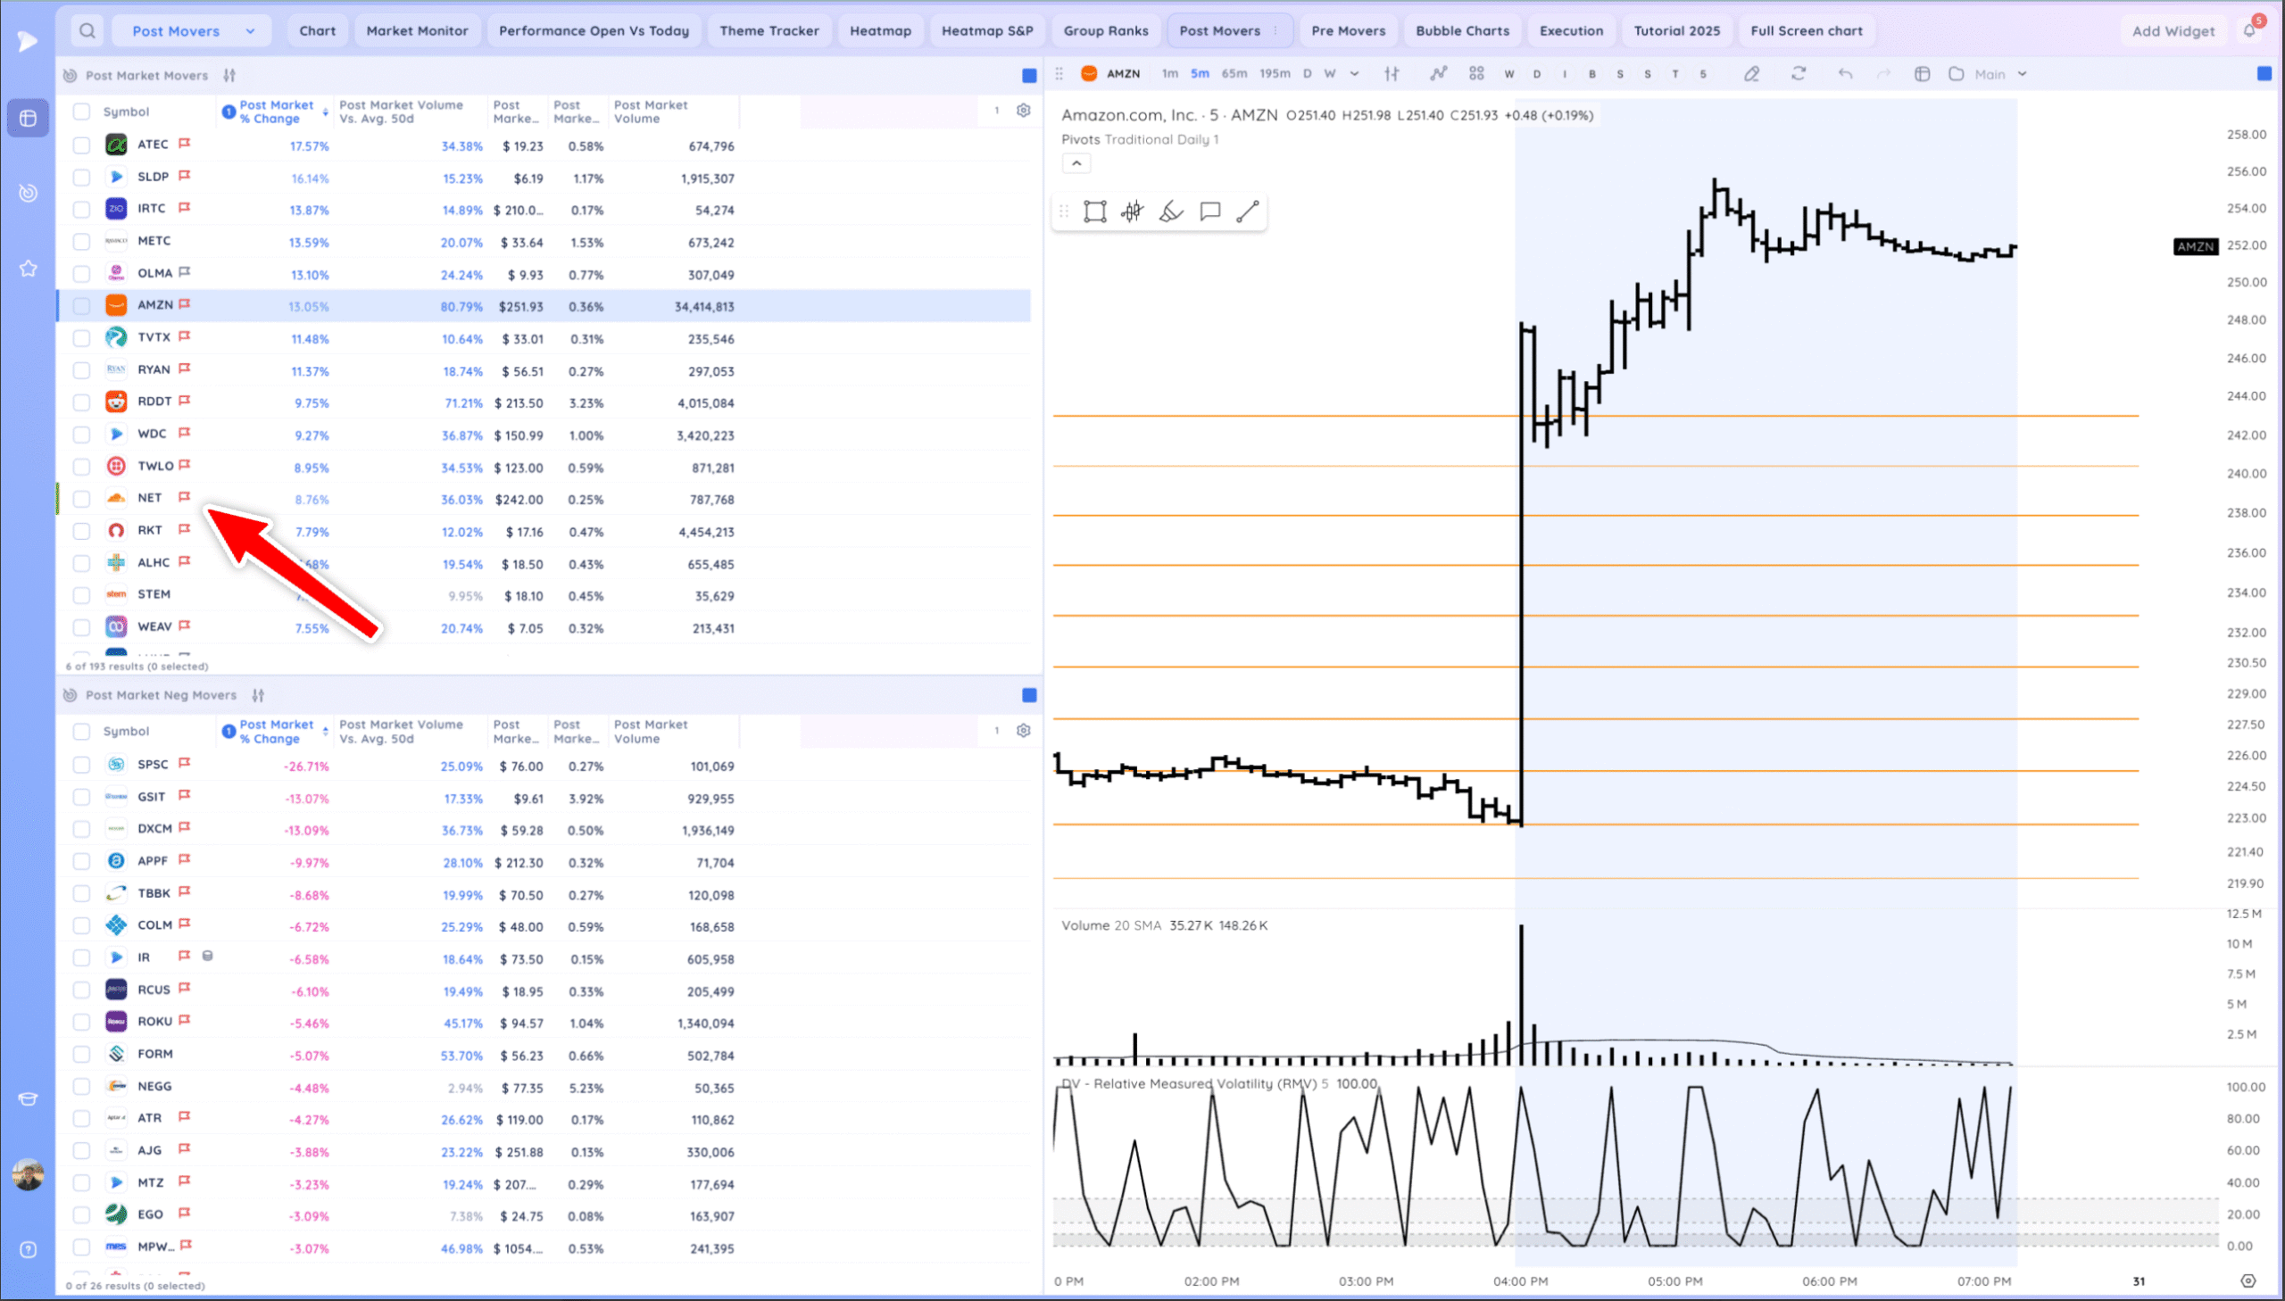Open the Group Ranks tab
This screenshot has height=1301, width=2285.
(x=1105, y=31)
